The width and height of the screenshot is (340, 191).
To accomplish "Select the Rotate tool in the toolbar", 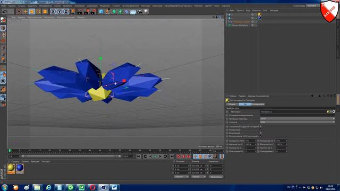I will (x=38, y=12).
